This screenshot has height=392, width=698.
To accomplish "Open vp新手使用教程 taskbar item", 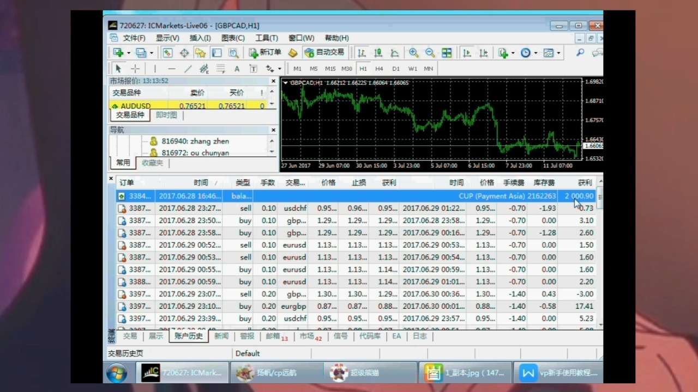I will (559, 373).
